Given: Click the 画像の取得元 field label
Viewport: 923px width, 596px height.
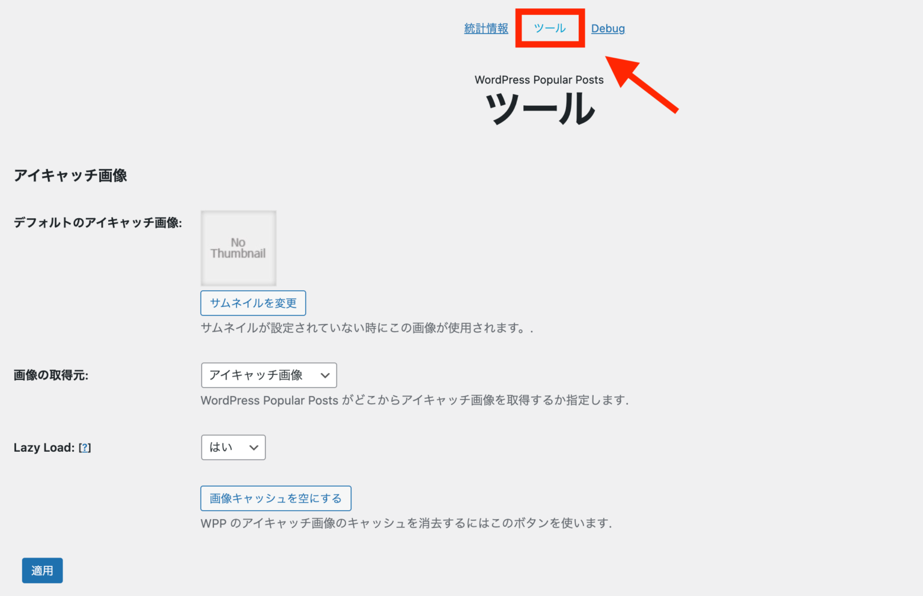Looking at the screenshot, I should pos(51,376).
